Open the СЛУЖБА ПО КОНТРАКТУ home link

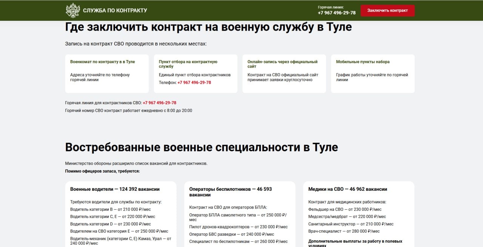point(115,11)
